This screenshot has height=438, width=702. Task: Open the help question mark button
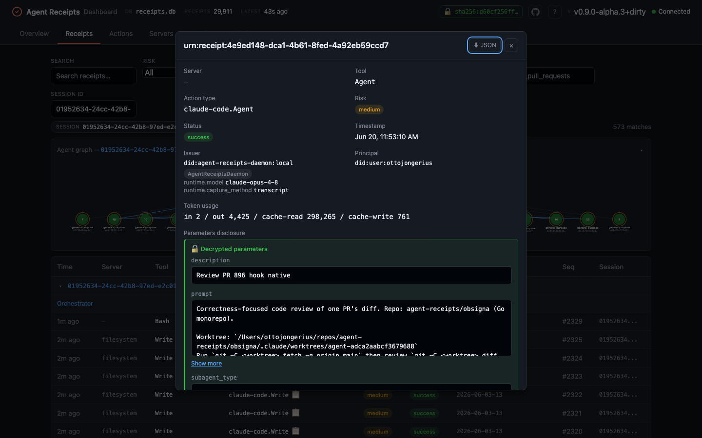(554, 12)
